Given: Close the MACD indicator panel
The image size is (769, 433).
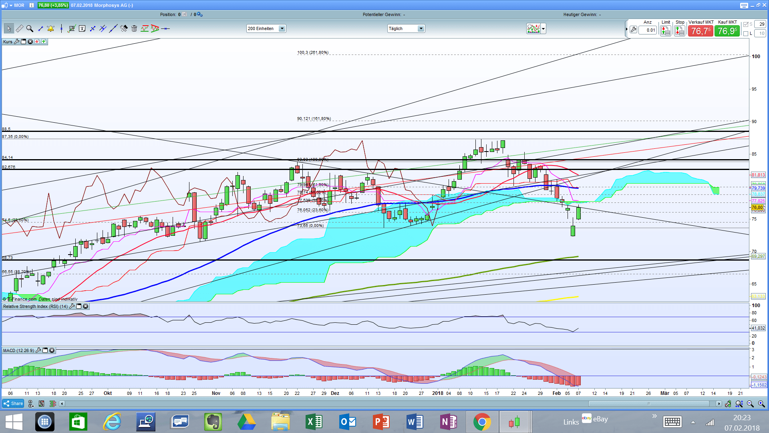Looking at the screenshot, I should pos(52,350).
